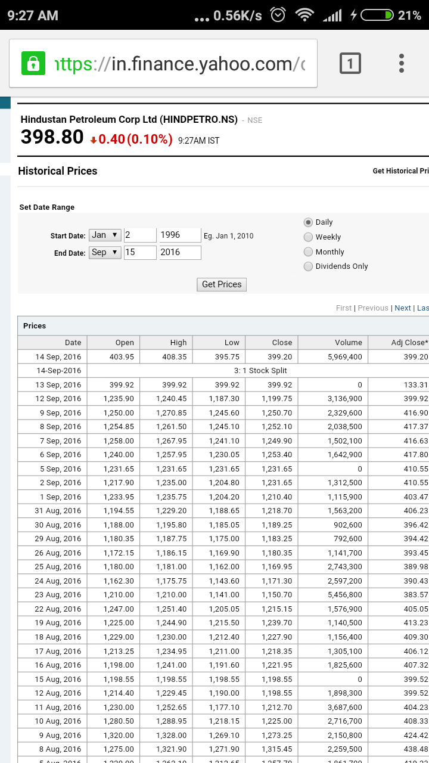
Task: Click the Prices table title
Action: click(35, 326)
